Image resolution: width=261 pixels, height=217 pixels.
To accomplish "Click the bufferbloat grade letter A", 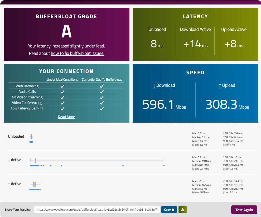I will point(67,32).
